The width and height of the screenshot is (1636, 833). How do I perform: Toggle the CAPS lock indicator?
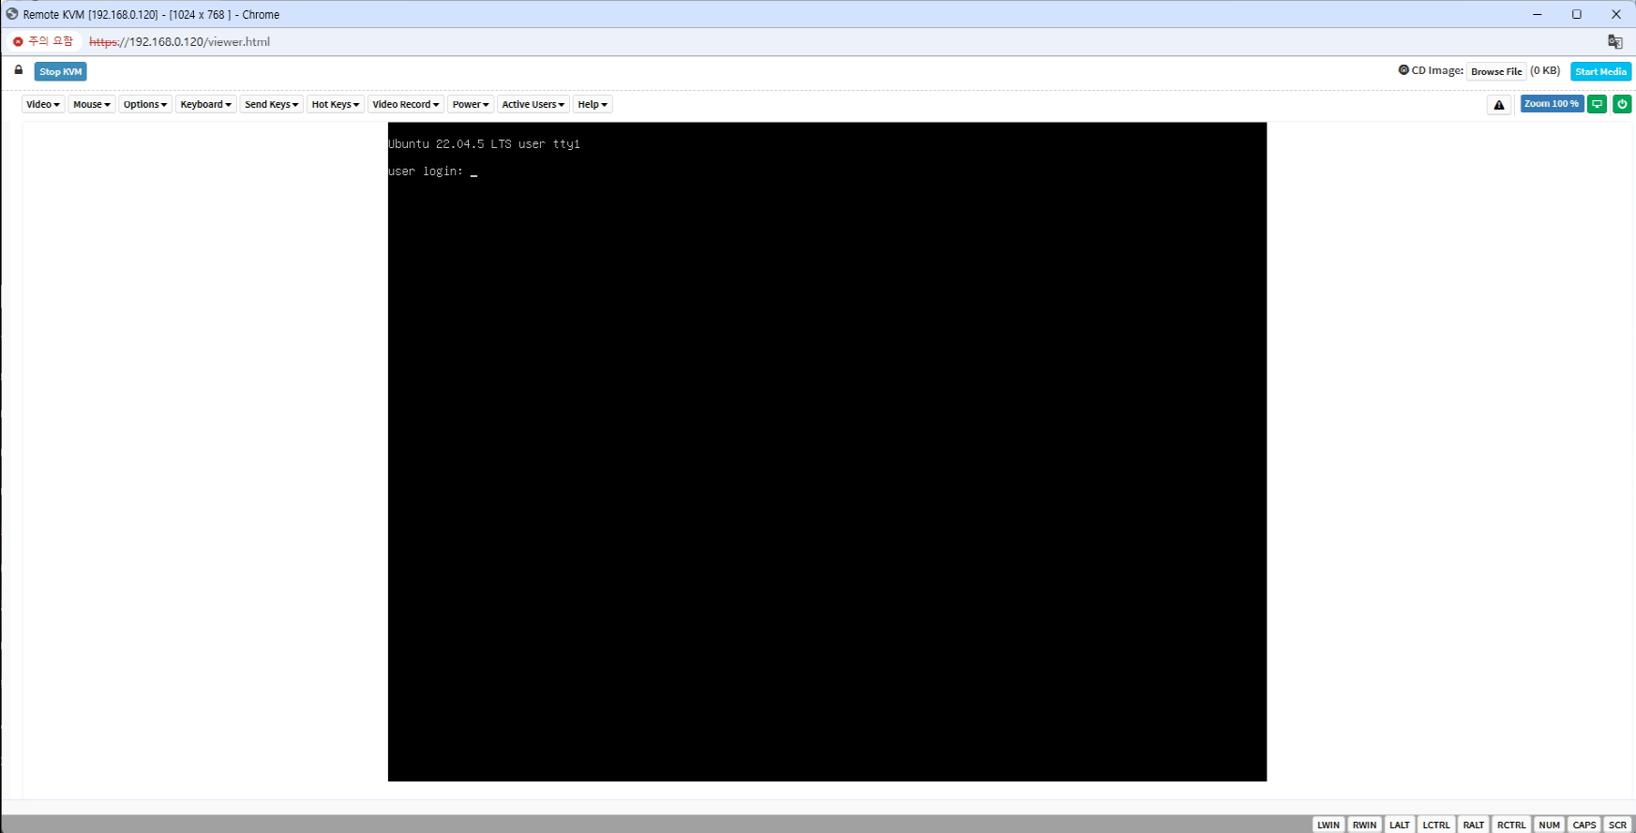tap(1584, 825)
